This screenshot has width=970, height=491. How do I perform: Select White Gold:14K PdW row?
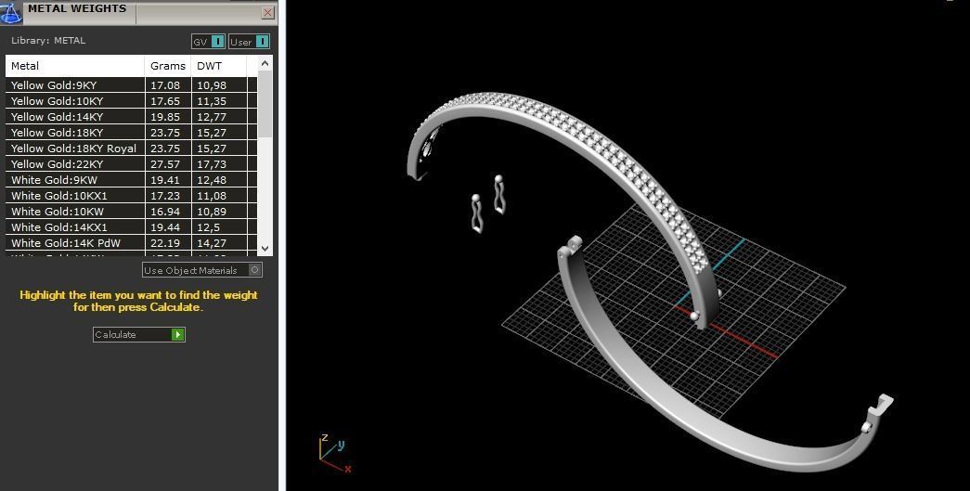(131, 243)
